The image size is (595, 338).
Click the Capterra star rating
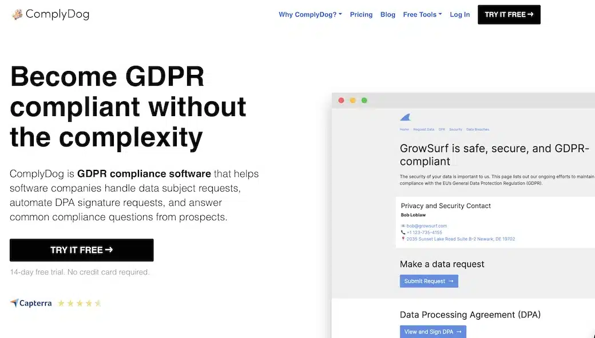pyautogui.click(x=79, y=303)
